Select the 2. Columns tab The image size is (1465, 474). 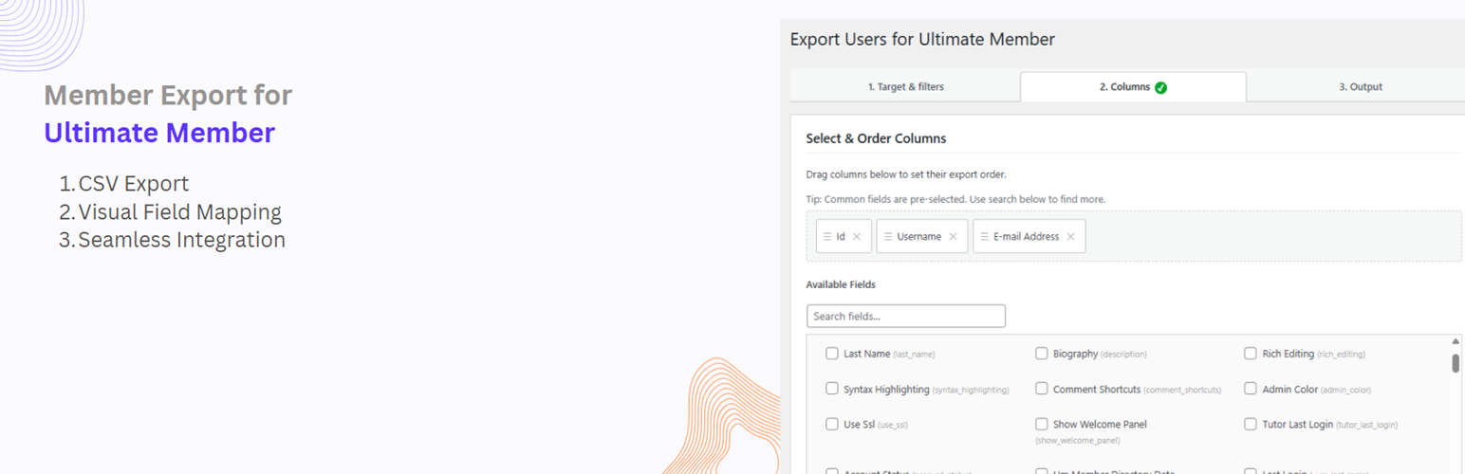point(1133,87)
